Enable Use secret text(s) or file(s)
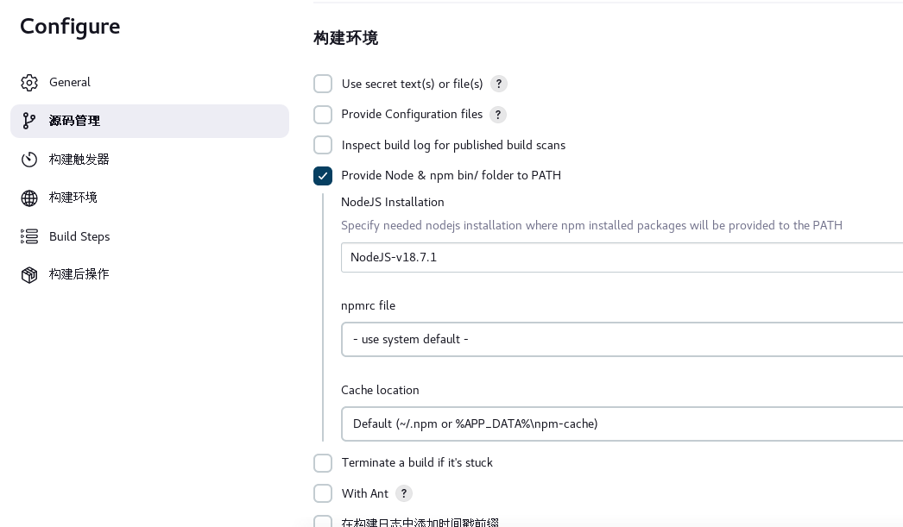The height and width of the screenshot is (527, 903). (323, 84)
